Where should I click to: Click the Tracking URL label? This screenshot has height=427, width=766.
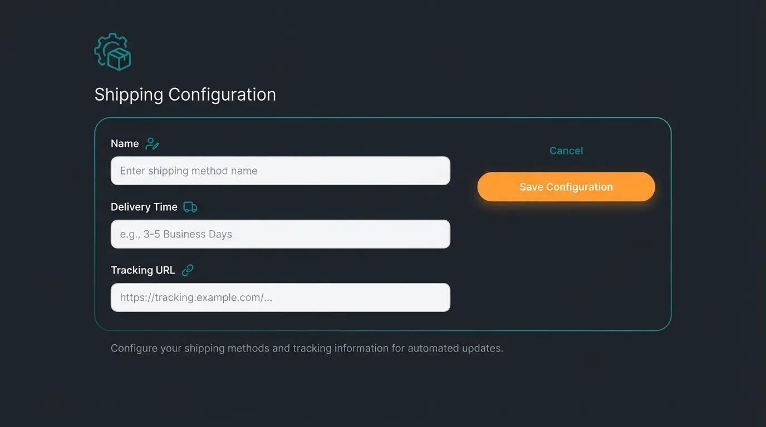(x=143, y=270)
